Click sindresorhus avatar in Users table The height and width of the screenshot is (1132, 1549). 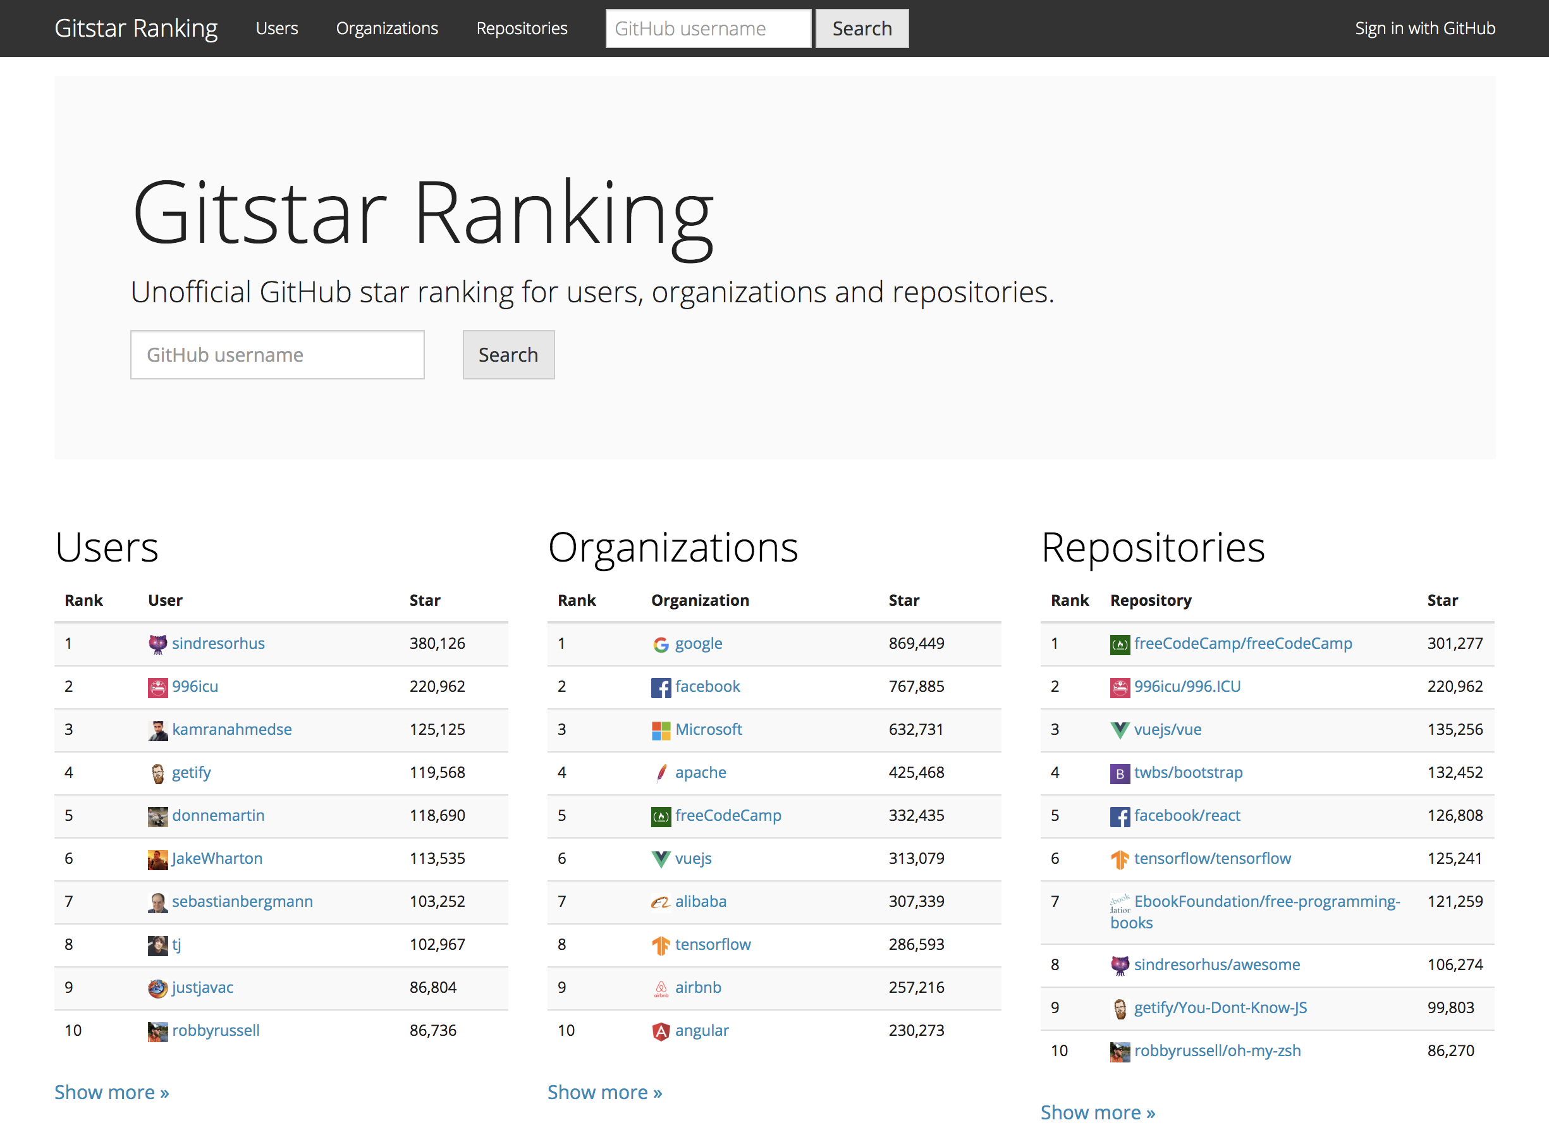pos(157,644)
